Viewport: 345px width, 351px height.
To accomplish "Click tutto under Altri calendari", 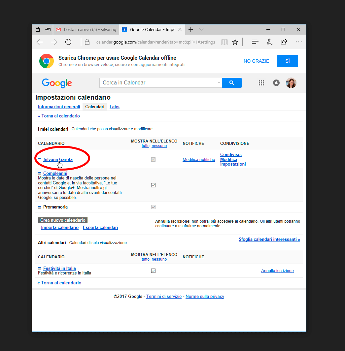I will point(145,259).
